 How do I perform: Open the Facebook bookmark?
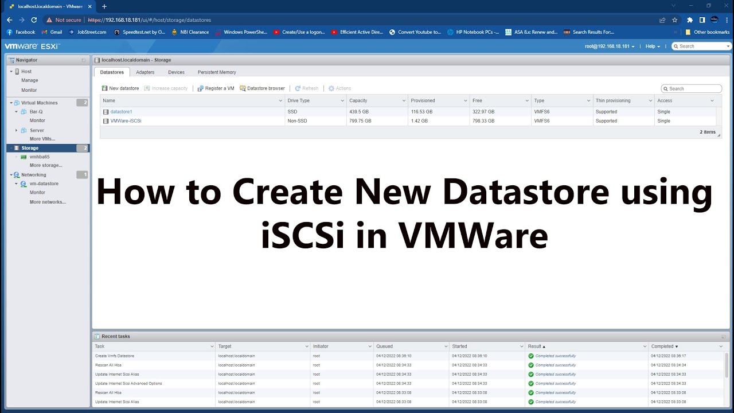coord(21,32)
